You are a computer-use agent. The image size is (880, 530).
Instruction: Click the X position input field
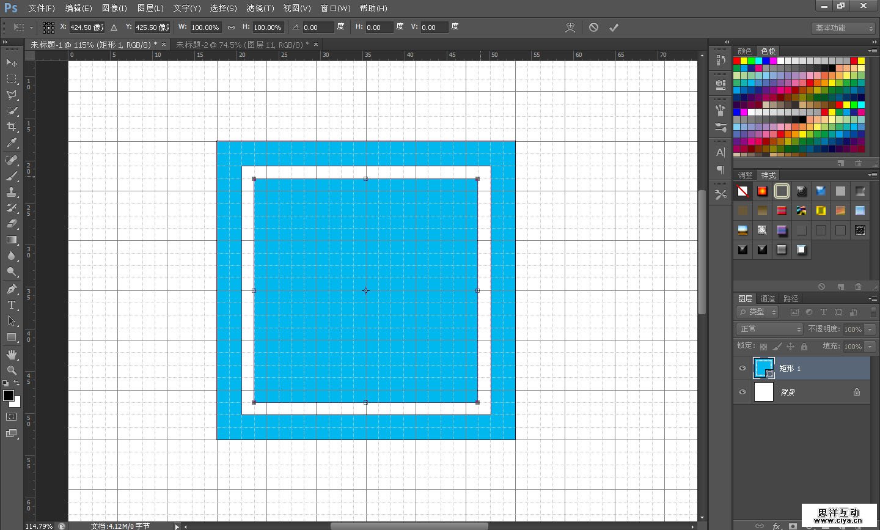point(86,28)
